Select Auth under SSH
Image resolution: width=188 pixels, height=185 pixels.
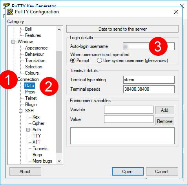click(37, 130)
